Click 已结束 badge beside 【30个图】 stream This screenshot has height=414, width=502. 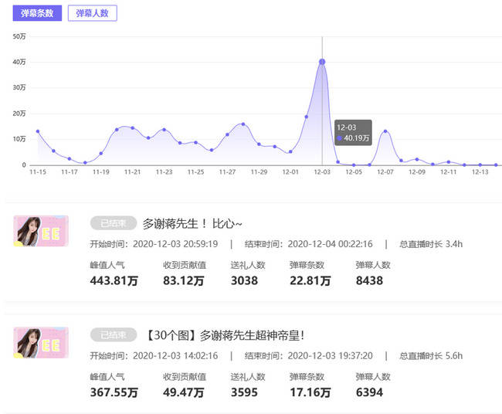112,335
